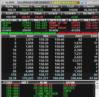Open the Twitter bird icon
The image size is (99, 97).
[x=82, y=3]
